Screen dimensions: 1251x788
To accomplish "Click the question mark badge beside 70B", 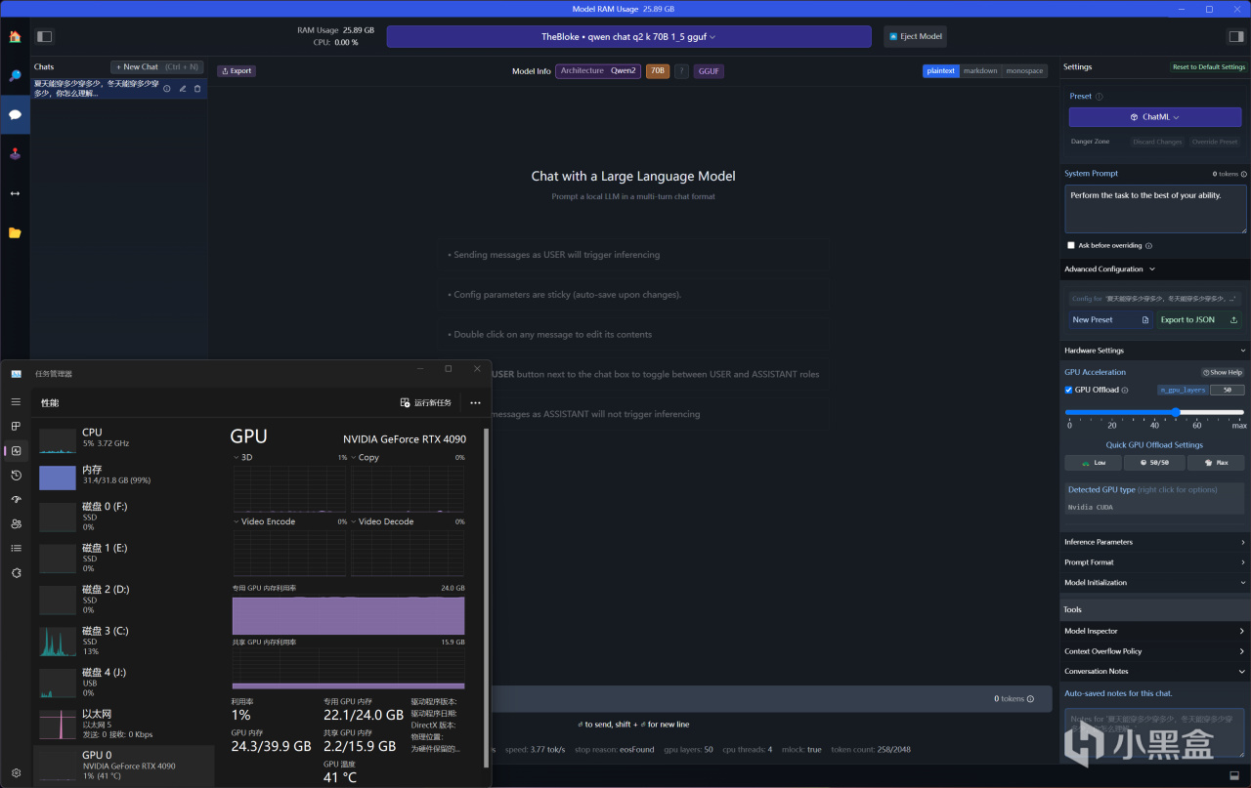I will [x=681, y=71].
